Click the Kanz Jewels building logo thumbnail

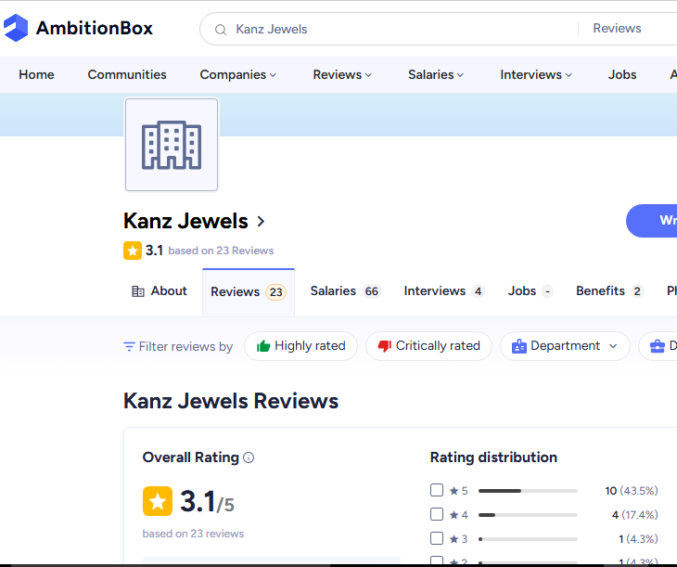(x=172, y=145)
